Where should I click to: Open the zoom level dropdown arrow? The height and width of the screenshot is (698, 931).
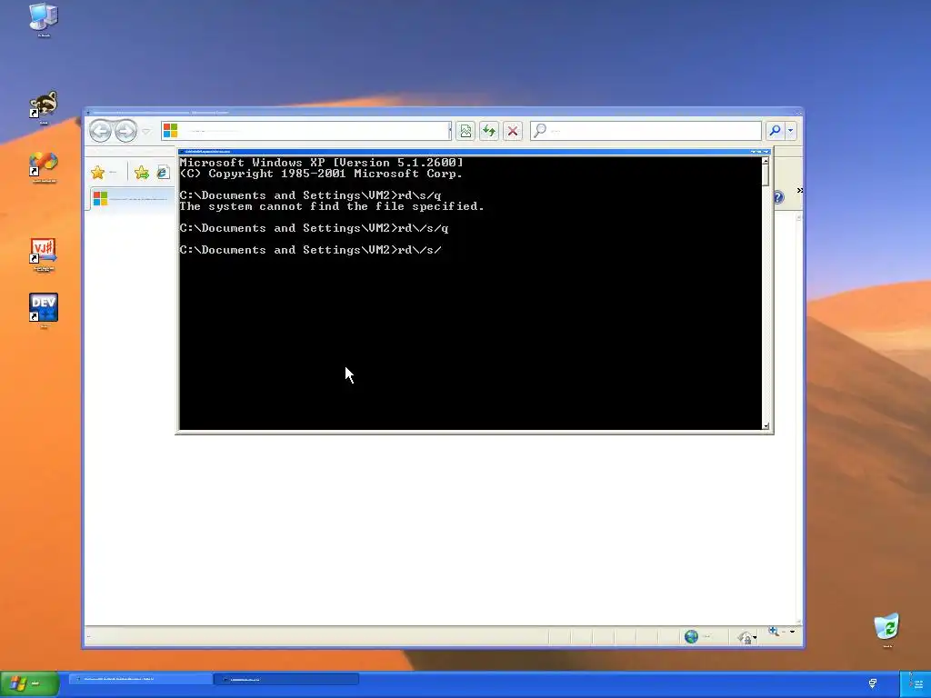792,632
